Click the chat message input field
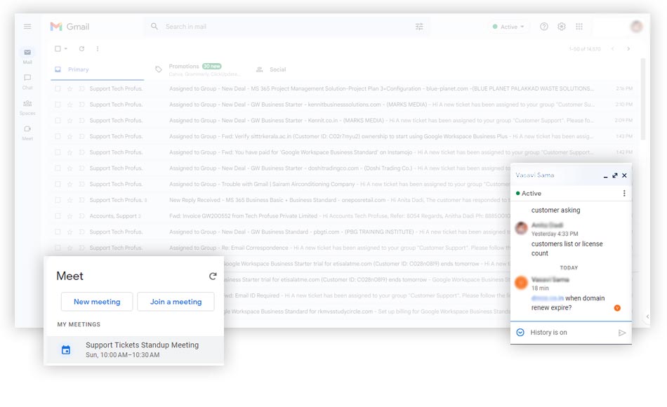667x407 pixels. click(570, 333)
